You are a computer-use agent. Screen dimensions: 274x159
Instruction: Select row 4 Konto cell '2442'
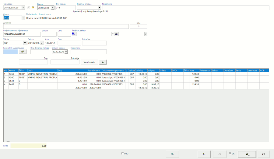pos(13,84)
